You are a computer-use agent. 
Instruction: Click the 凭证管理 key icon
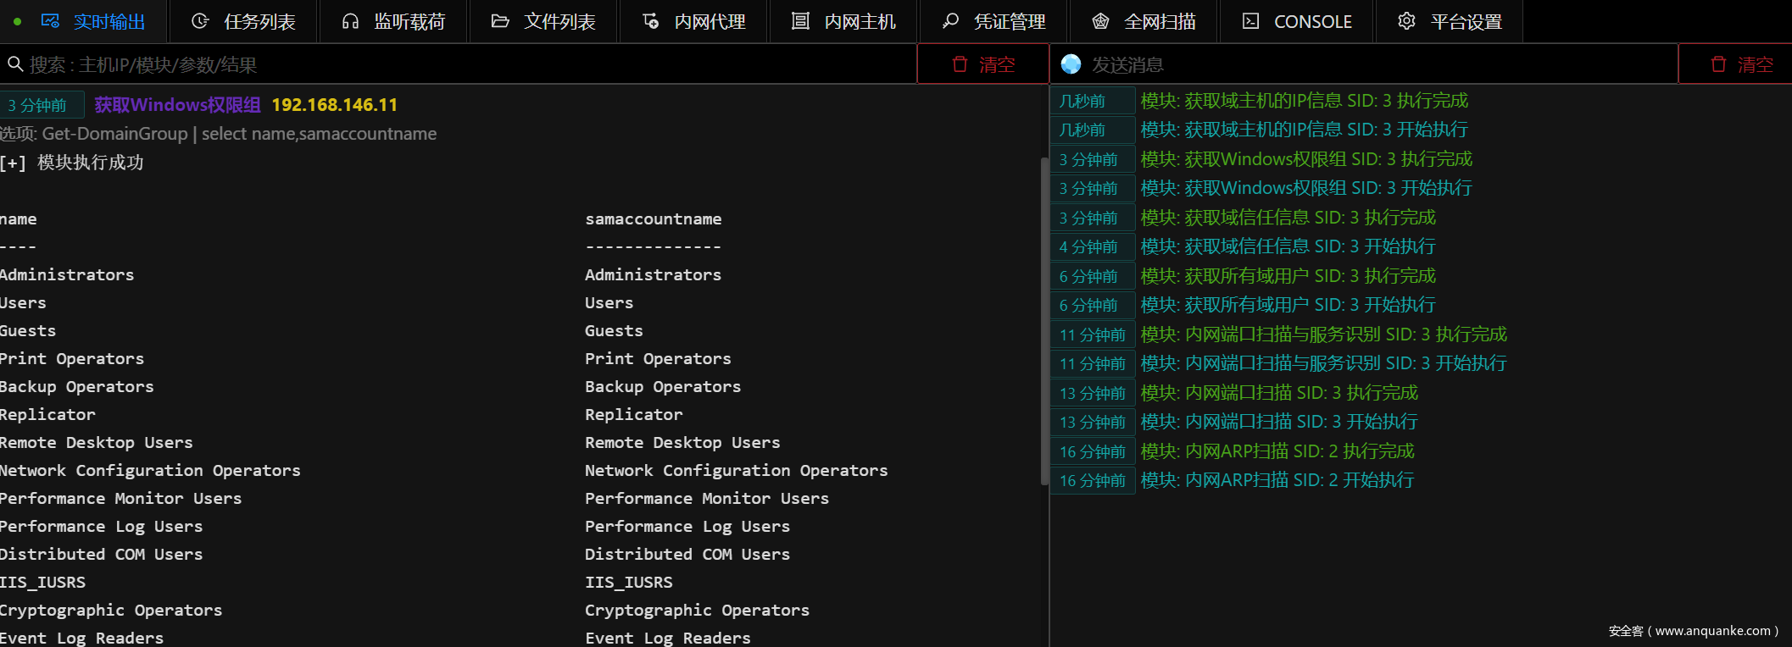coord(950,21)
